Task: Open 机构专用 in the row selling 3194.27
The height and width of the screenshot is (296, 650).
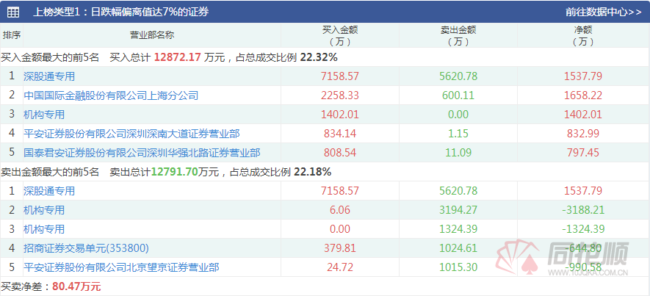Action: click(x=44, y=210)
